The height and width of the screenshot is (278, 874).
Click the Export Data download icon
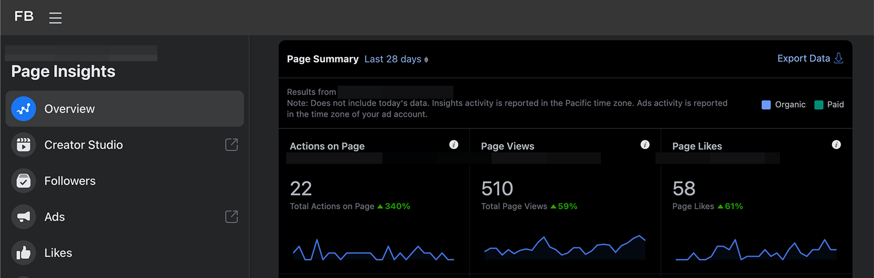pos(838,58)
